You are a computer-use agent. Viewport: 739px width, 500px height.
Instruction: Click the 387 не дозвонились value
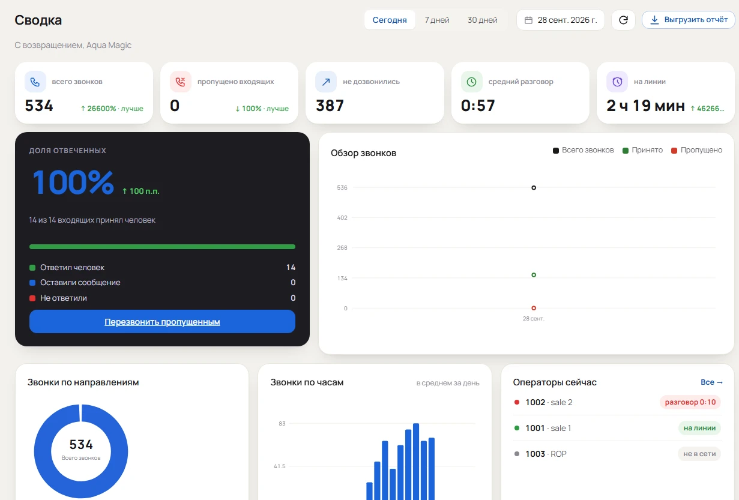[x=330, y=106]
